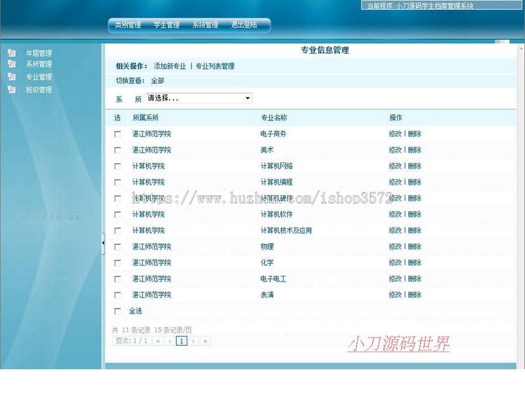Click the 专业管理 sidebar icon
The height and width of the screenshot is (393, 525).
point(12,77)
